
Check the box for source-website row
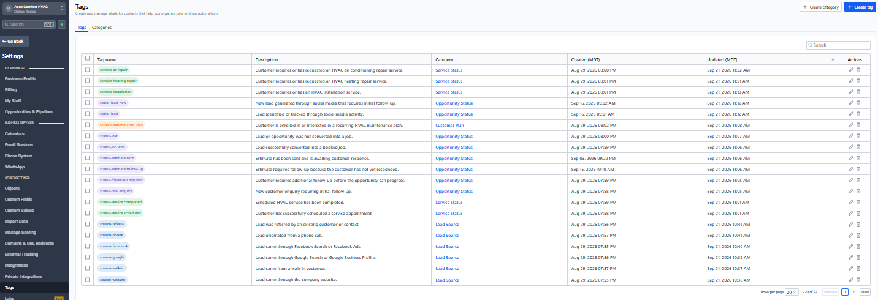click(88, 279)
